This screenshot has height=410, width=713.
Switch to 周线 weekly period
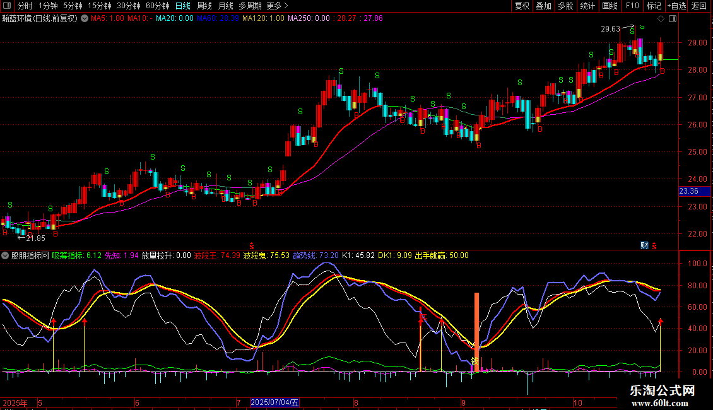pyautogui.click(x=204, y=6)
